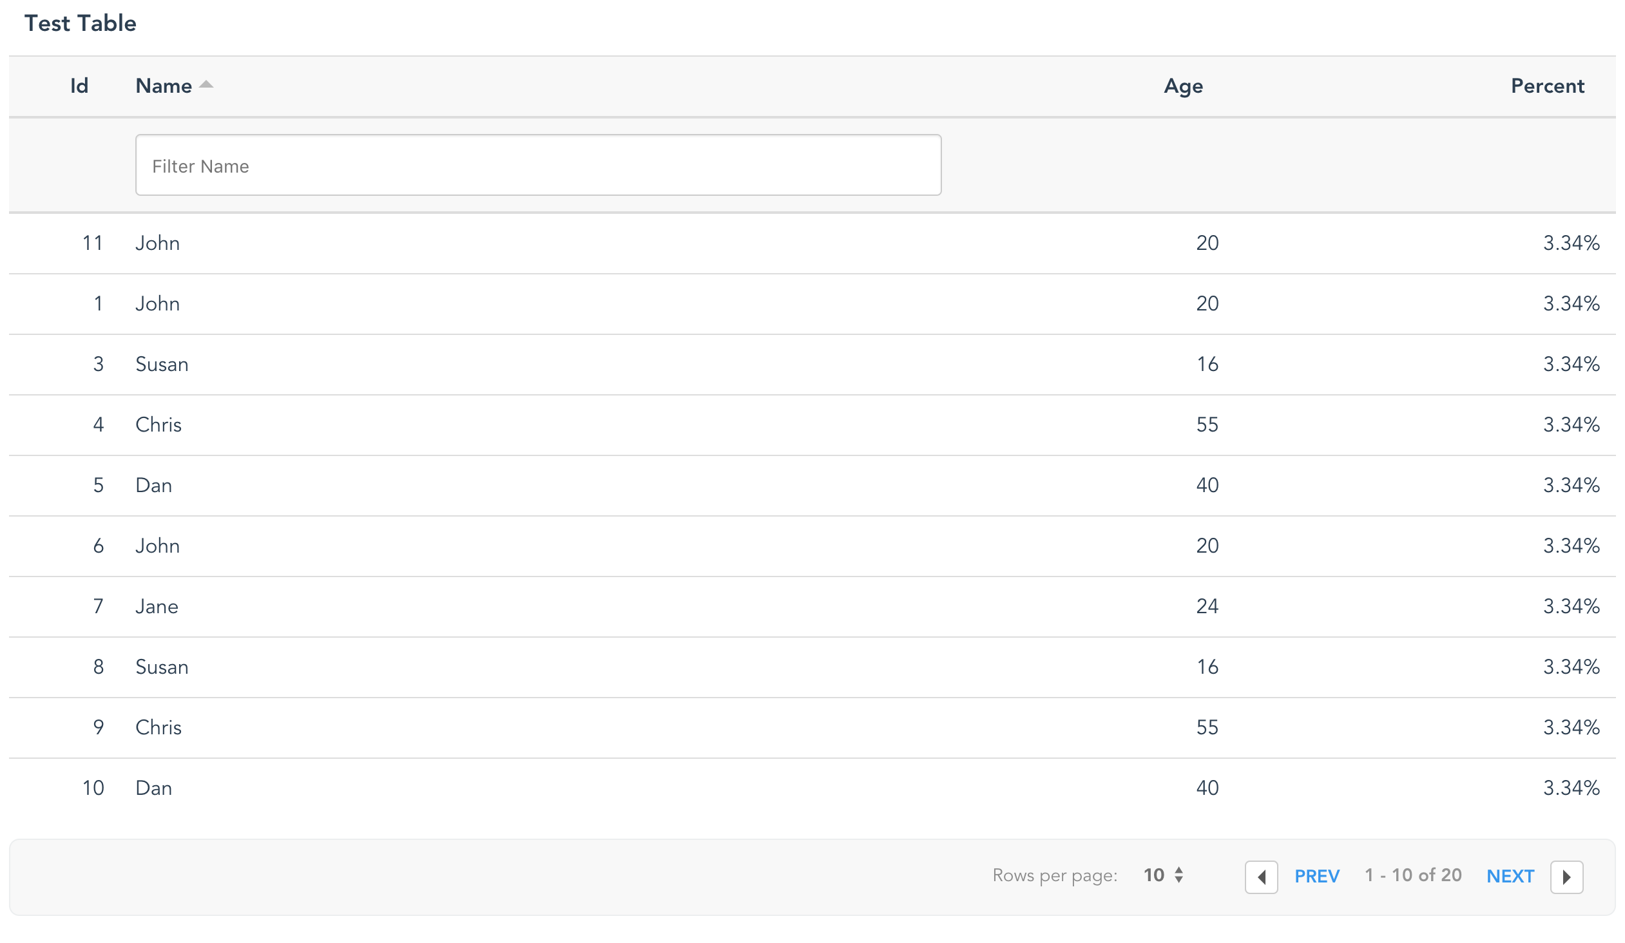Sort table by Name column header
The height and width of the screenshot is (943, 1625).
164,86
